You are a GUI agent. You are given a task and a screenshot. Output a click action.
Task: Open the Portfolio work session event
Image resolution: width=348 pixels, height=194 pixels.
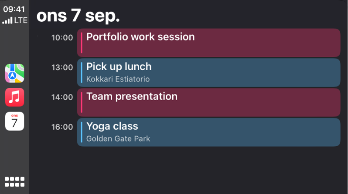tap(208, 43)
